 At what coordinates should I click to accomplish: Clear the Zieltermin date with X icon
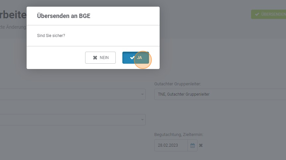coord(201,145)
